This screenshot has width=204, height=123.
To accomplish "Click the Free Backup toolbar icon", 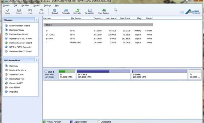I will (104, 10).
